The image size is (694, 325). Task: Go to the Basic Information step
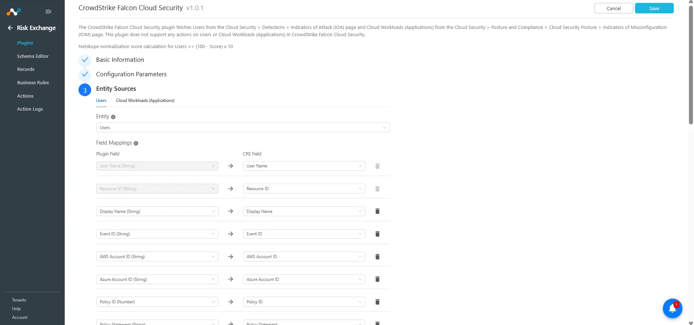[120, 60]
